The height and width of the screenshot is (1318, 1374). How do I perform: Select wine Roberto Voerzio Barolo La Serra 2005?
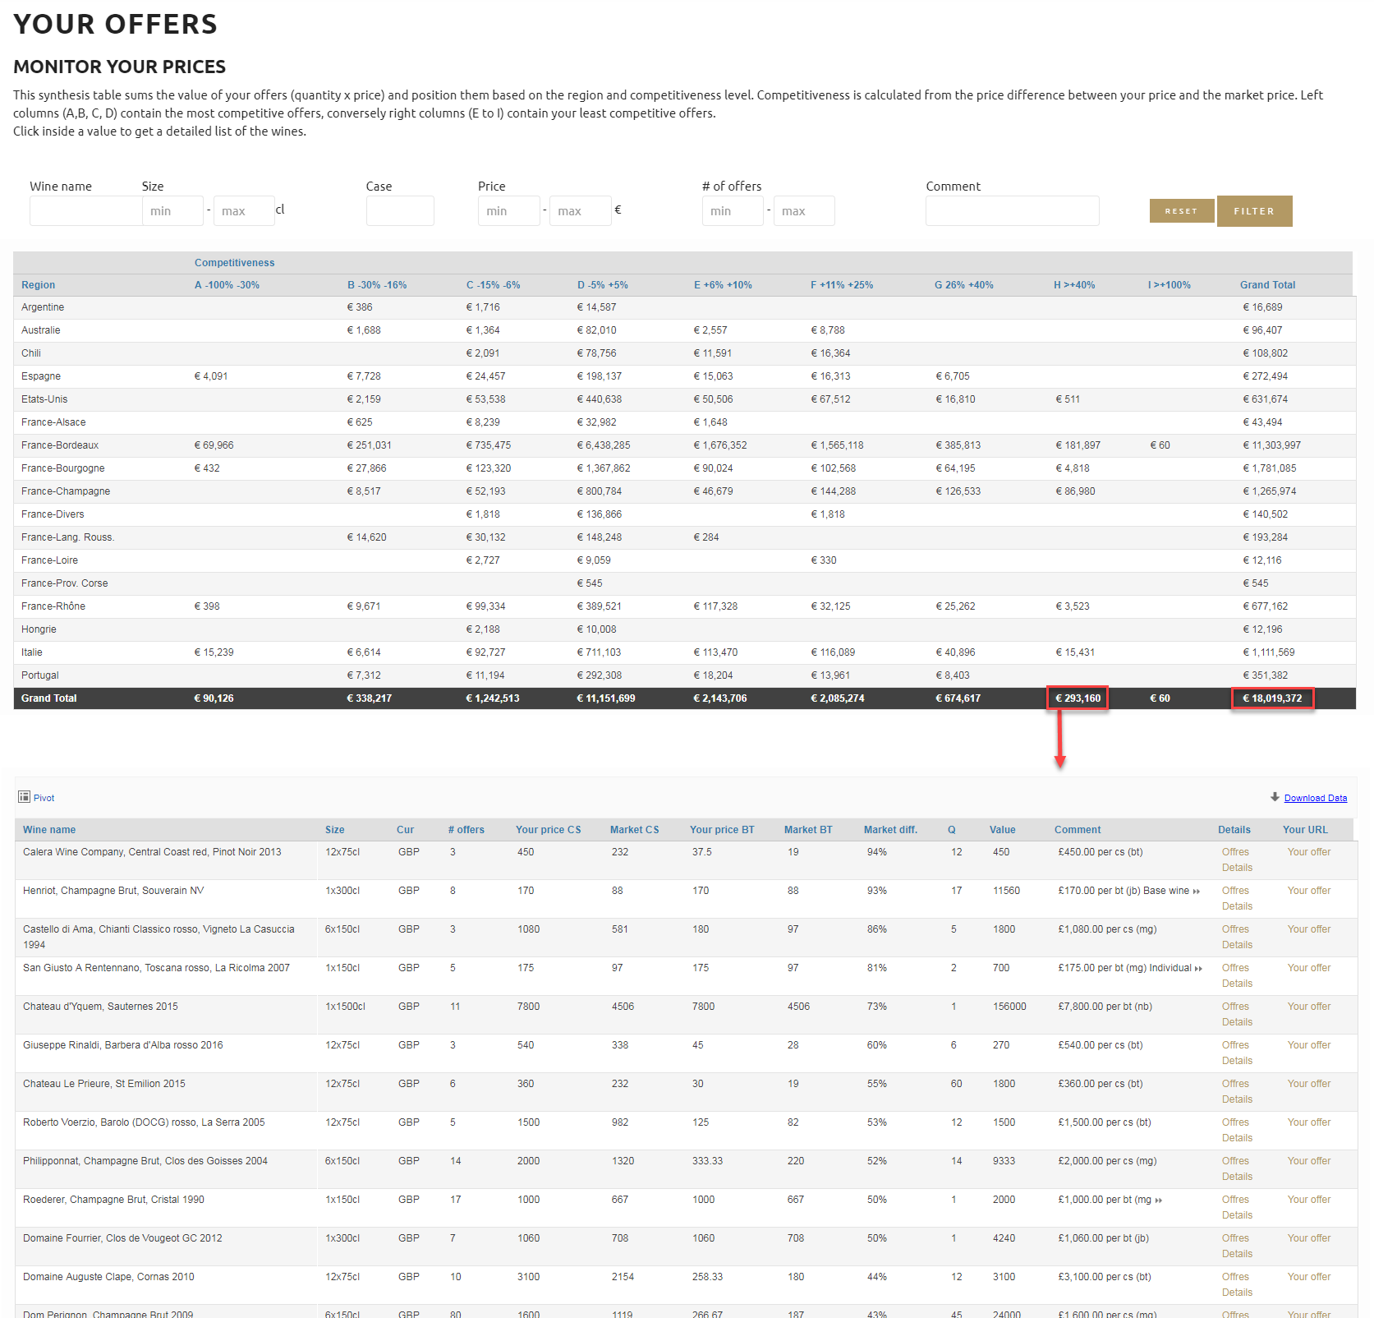pyautogui.click(x=144, y=1123)
